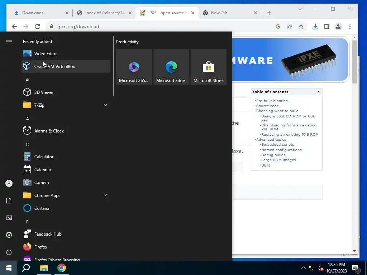The height and width of the screenshot is (275, 367).
Task: Launch Calculator app
Action: [66, 157]
